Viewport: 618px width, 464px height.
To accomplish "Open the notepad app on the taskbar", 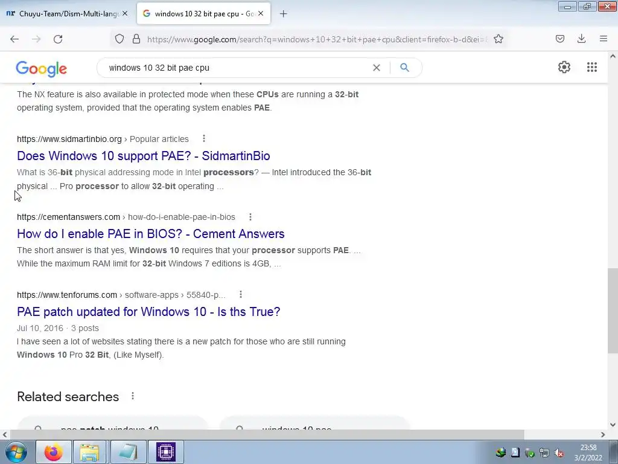I will point(128,452).
